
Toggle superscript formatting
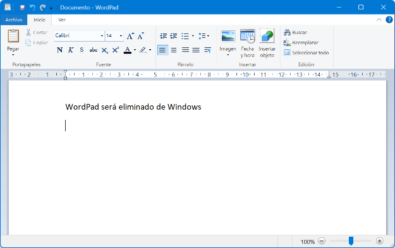tap(116, 50)
